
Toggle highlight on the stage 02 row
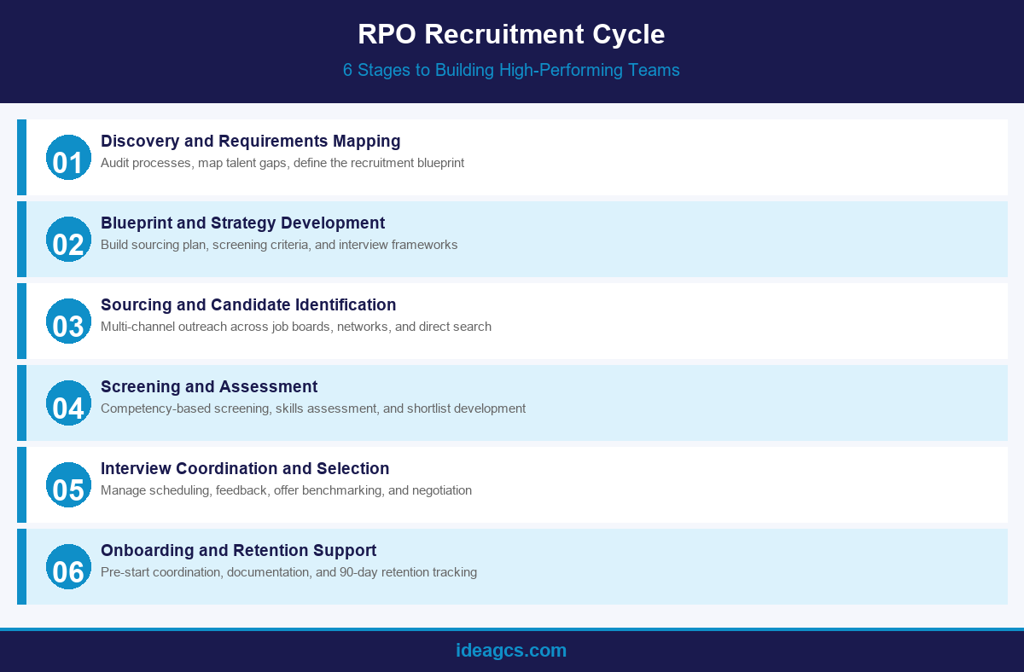[x=597, y=240]
